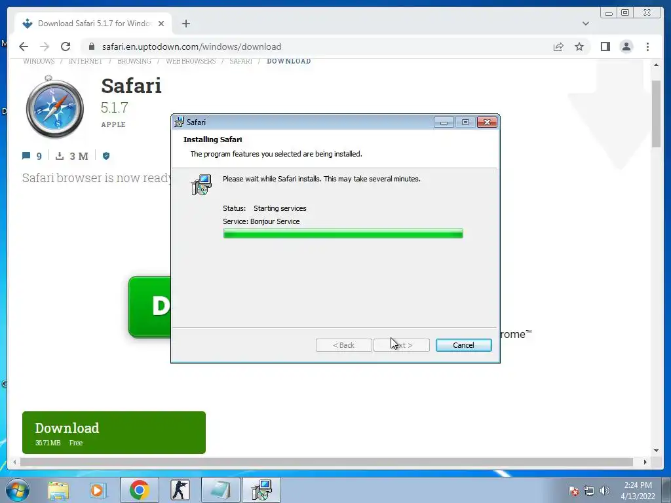The height and width of the screenshot is (503, 671).
Task: Click the installer progress bar
Action: coord(343,233)
